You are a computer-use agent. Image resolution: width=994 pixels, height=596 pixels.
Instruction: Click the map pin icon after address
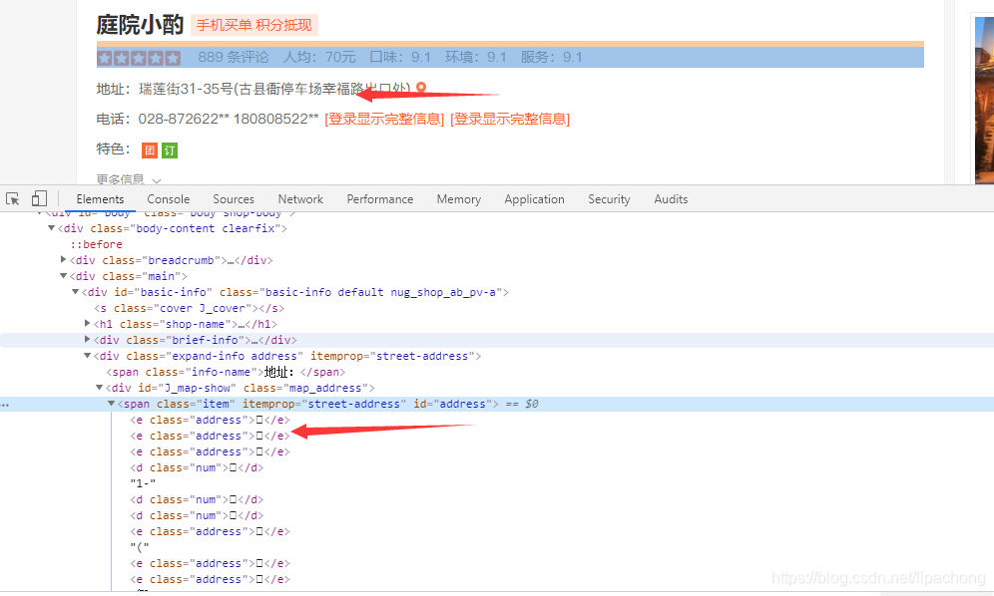[421, 88]
